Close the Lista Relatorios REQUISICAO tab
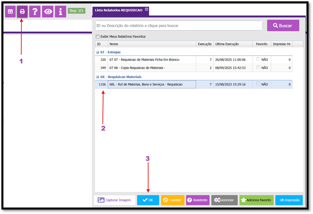 [146, 10]
